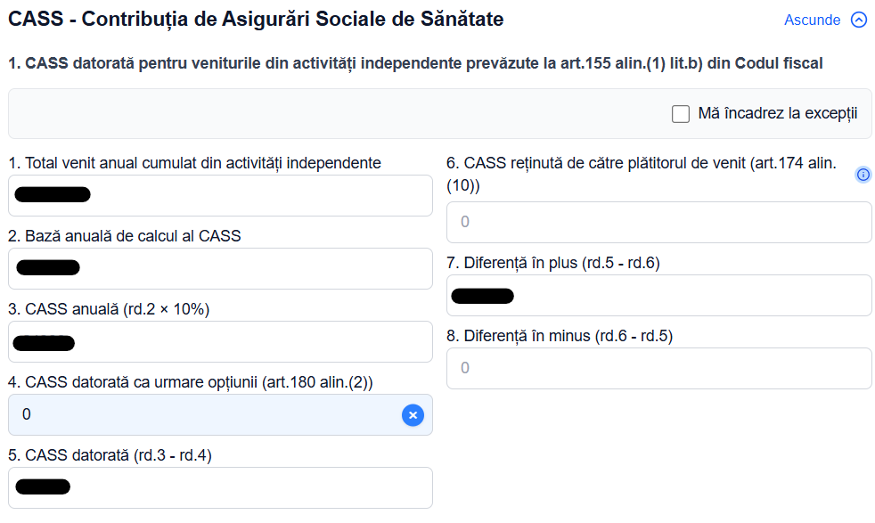Click the Diferență în minus input box
Image resolution: width=875 pixels, height=523 pixels.
pyautogui.click(x=659, y=368)
